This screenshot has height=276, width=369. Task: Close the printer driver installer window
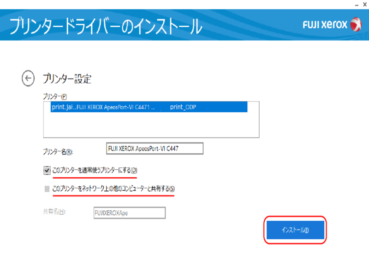[365, 5]
